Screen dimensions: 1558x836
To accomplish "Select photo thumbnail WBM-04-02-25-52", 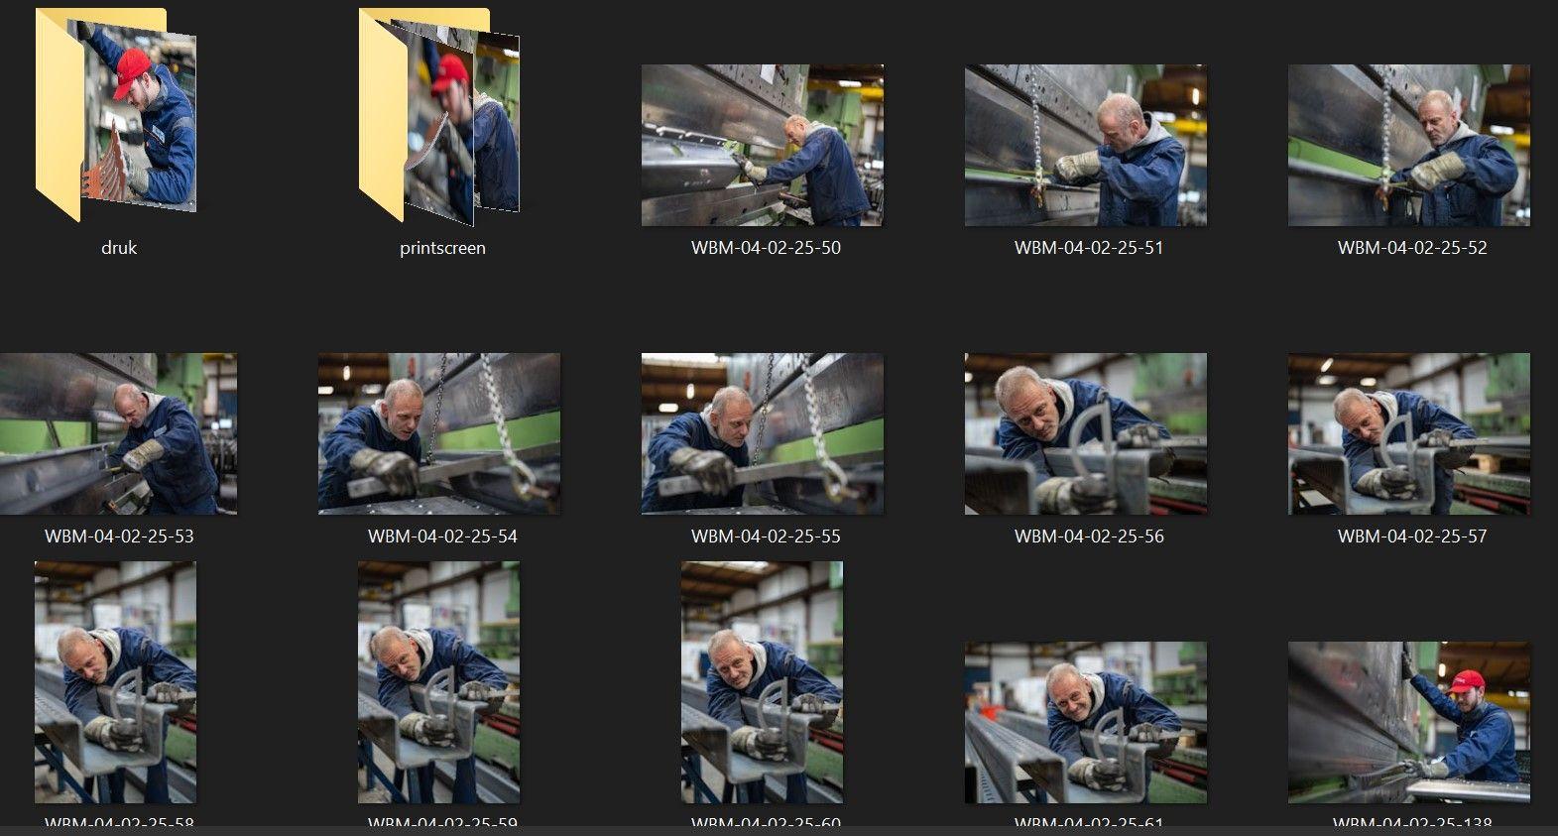I will (x=1408, y=146).
